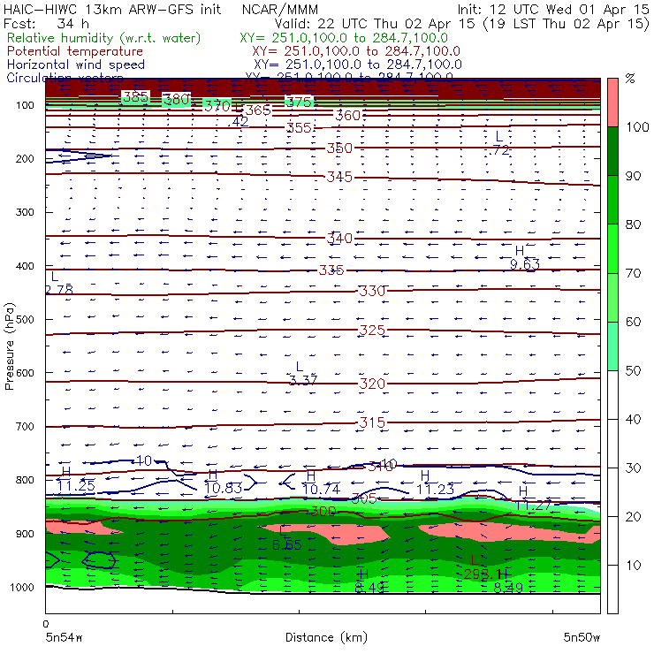
Task: Click the 'Circulation vectors' legend entry
Action: tap(65, 78)
